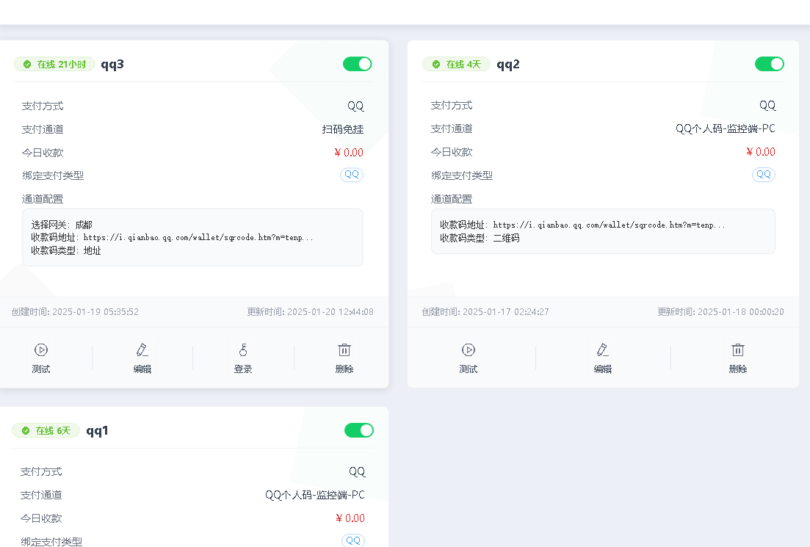Viewport: 810px width, 547px height.
Task: Click 更新时间: 2025-01-18 00:00:20
Action: click(x=720, y=312)
